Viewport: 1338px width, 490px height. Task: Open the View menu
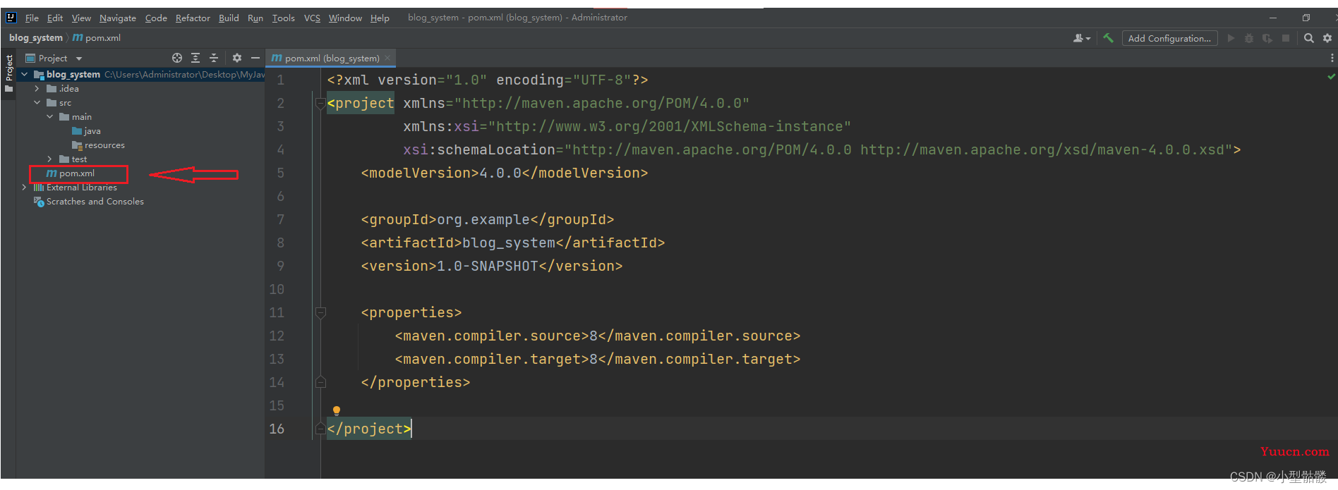click(x=81, y=18)
